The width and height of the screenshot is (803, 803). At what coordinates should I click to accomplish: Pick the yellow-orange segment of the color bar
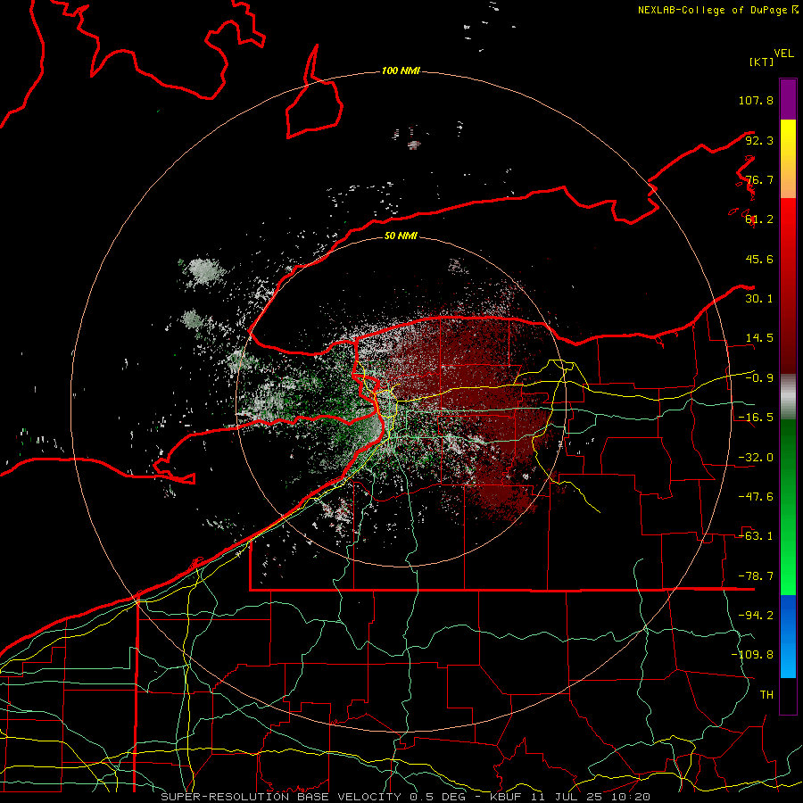tap(788, 159)
